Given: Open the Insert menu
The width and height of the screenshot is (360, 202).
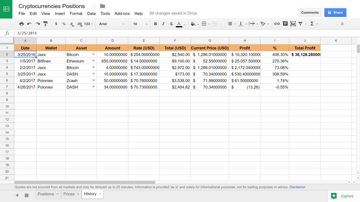Looking at the screenshot, I should pos(60,14).
